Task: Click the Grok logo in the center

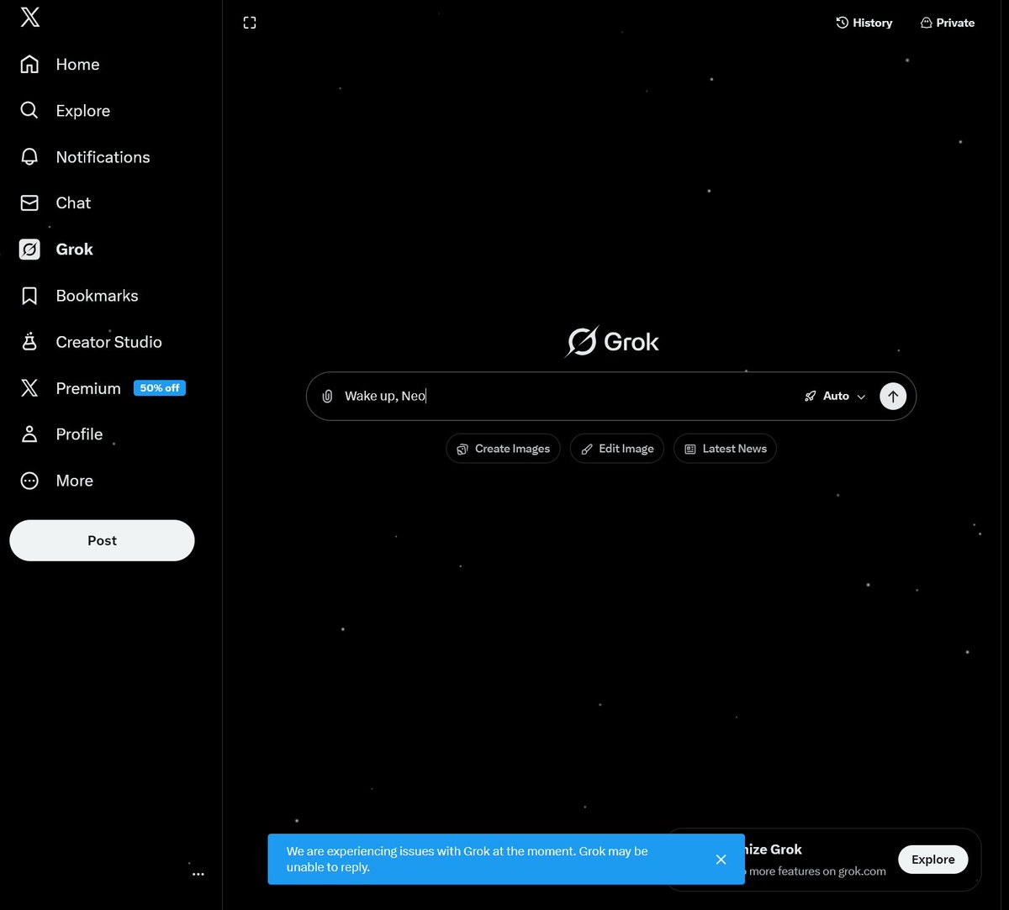Action: [611, 341]
